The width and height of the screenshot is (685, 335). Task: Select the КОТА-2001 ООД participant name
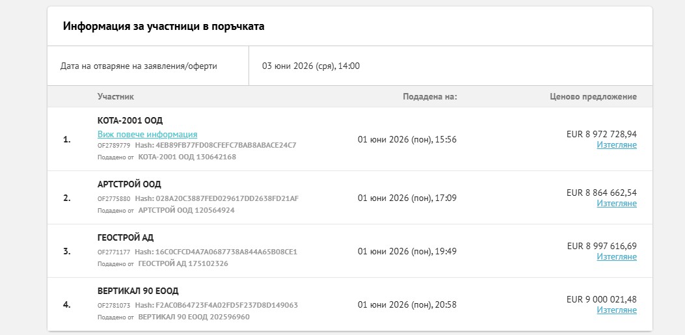(x=129, y=121)
